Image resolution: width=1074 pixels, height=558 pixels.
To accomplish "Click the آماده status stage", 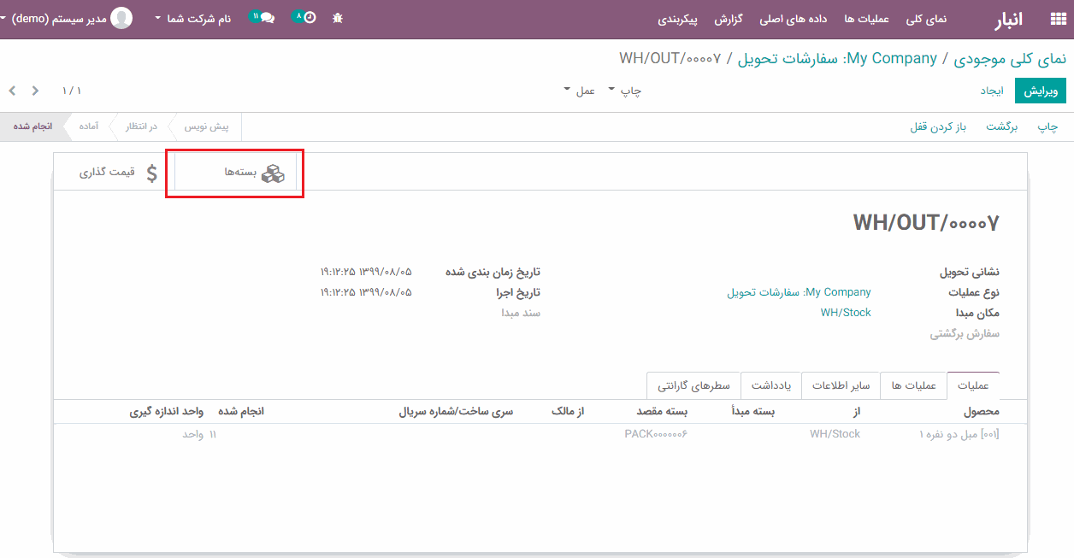I will tap(89, 126).
